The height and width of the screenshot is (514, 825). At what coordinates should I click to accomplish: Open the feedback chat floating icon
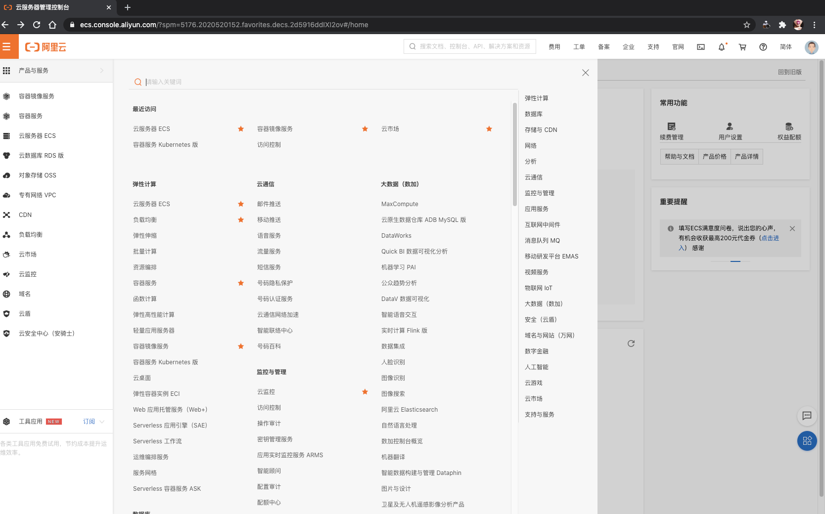807,416
